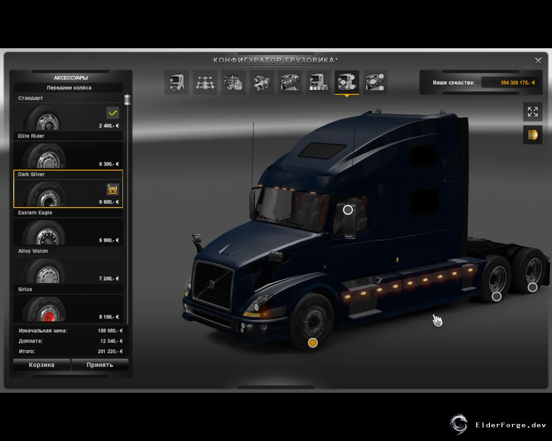552x441 pixels.
Task: Toggle the truck headlights
Action: click(533, 135)
